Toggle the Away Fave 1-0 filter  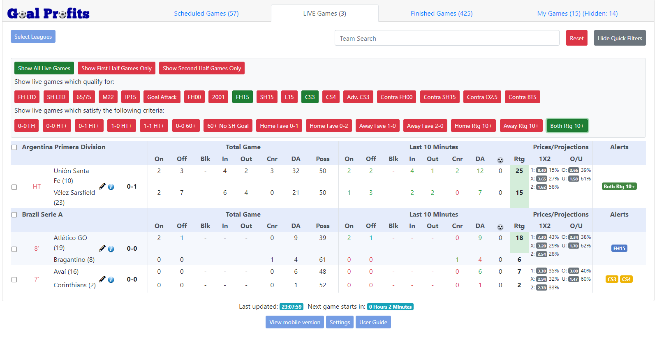click(x=377, y=126)
